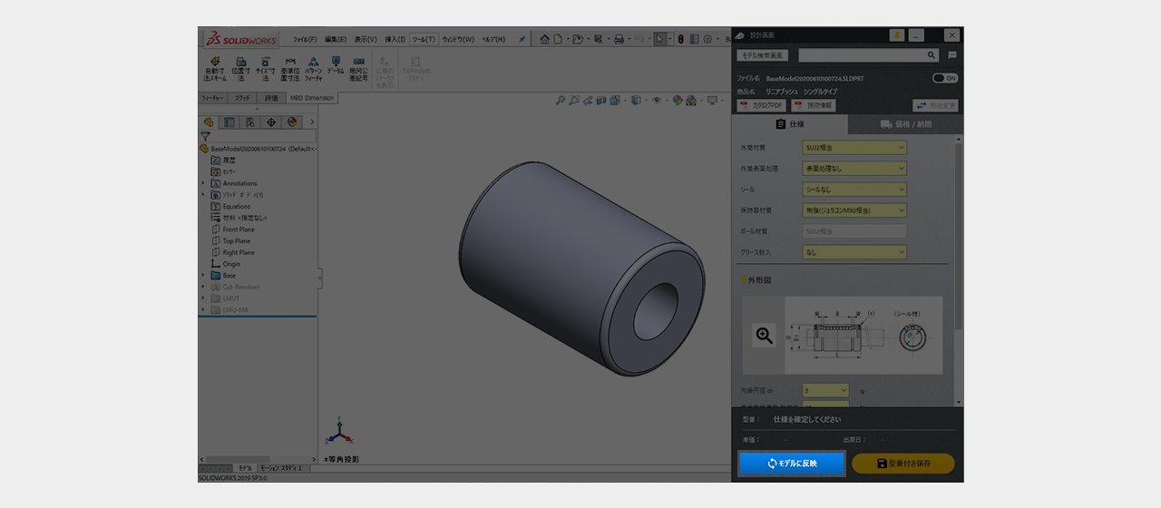This screenshot has width=1161, height=508.
Task: Switch to the 価格 / 納期 tab
Action: (x=905, y=124)
